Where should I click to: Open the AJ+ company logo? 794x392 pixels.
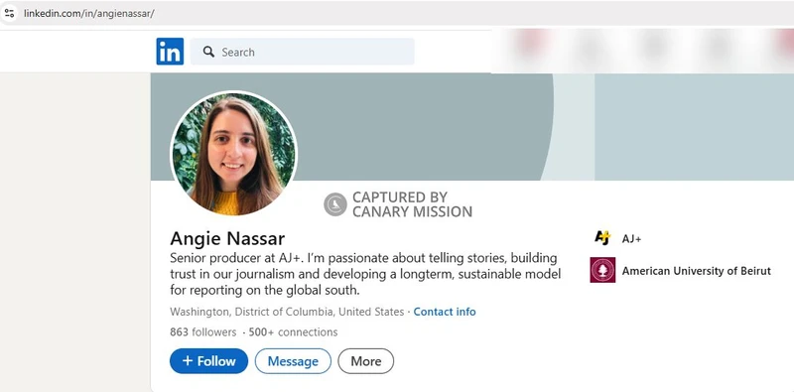click(602, 238)
